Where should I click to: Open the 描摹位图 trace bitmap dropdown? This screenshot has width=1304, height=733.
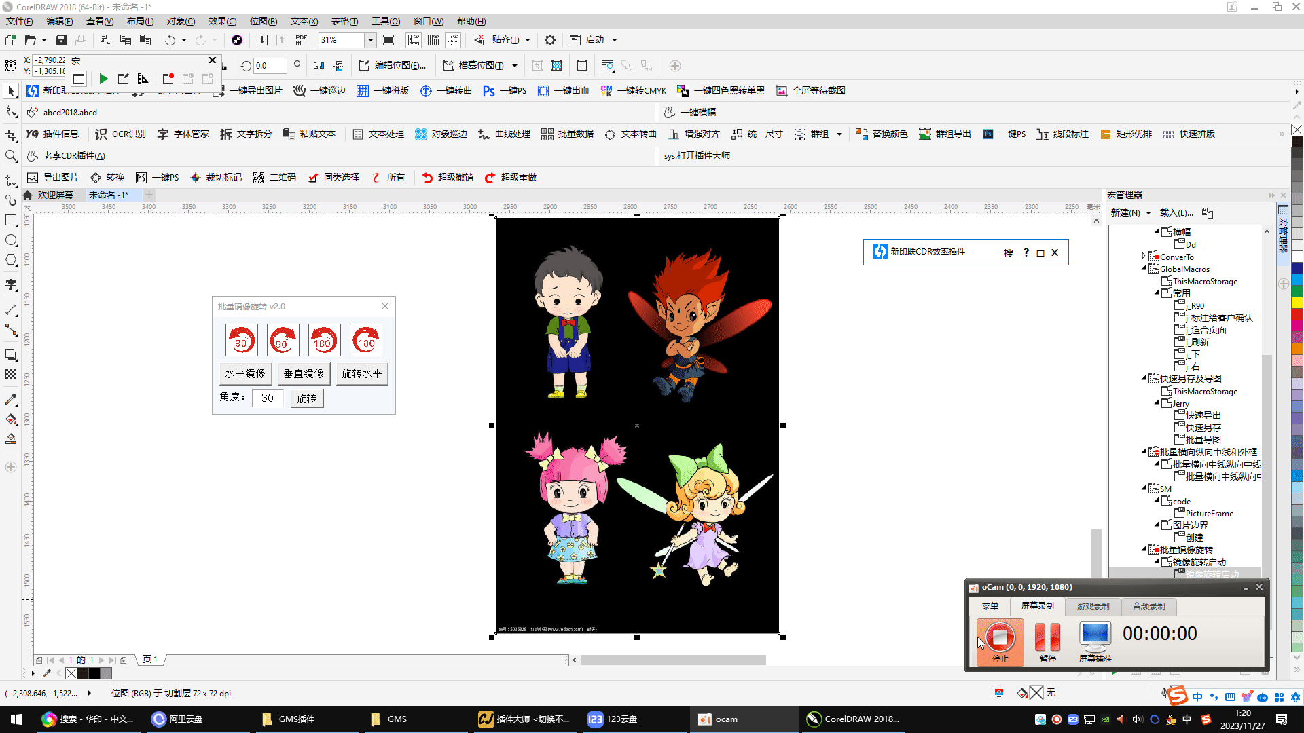(514, 66)
